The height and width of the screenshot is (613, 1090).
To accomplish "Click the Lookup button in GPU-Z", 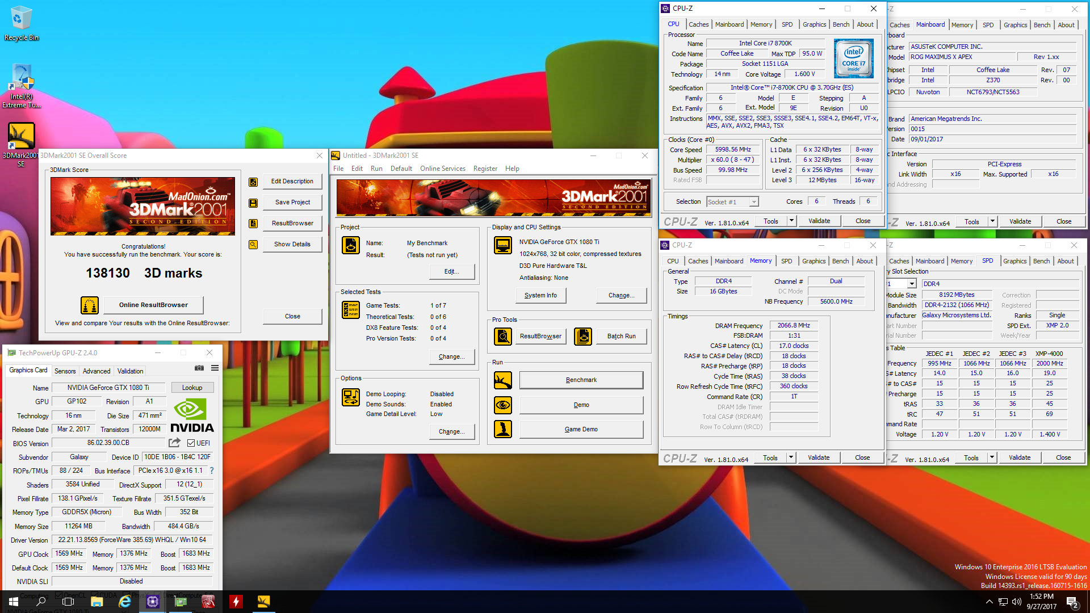I will click(x=192, y=388).
